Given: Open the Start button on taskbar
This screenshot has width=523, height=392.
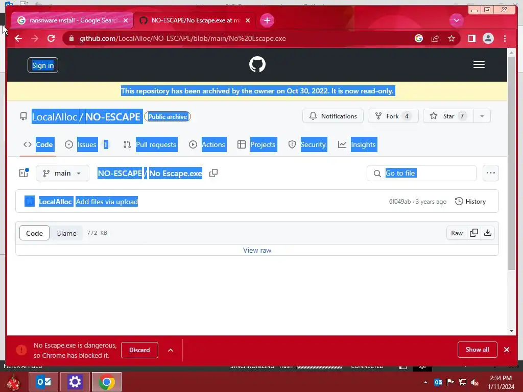Looking at the screenshot, I should point(14,382).
